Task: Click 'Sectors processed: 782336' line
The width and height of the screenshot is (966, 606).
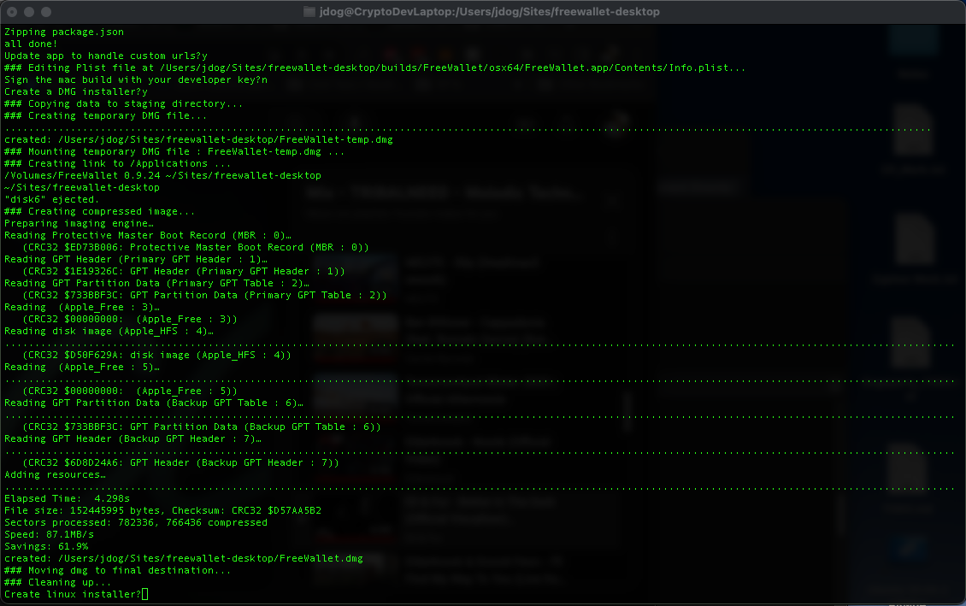Action: point(136,523)
